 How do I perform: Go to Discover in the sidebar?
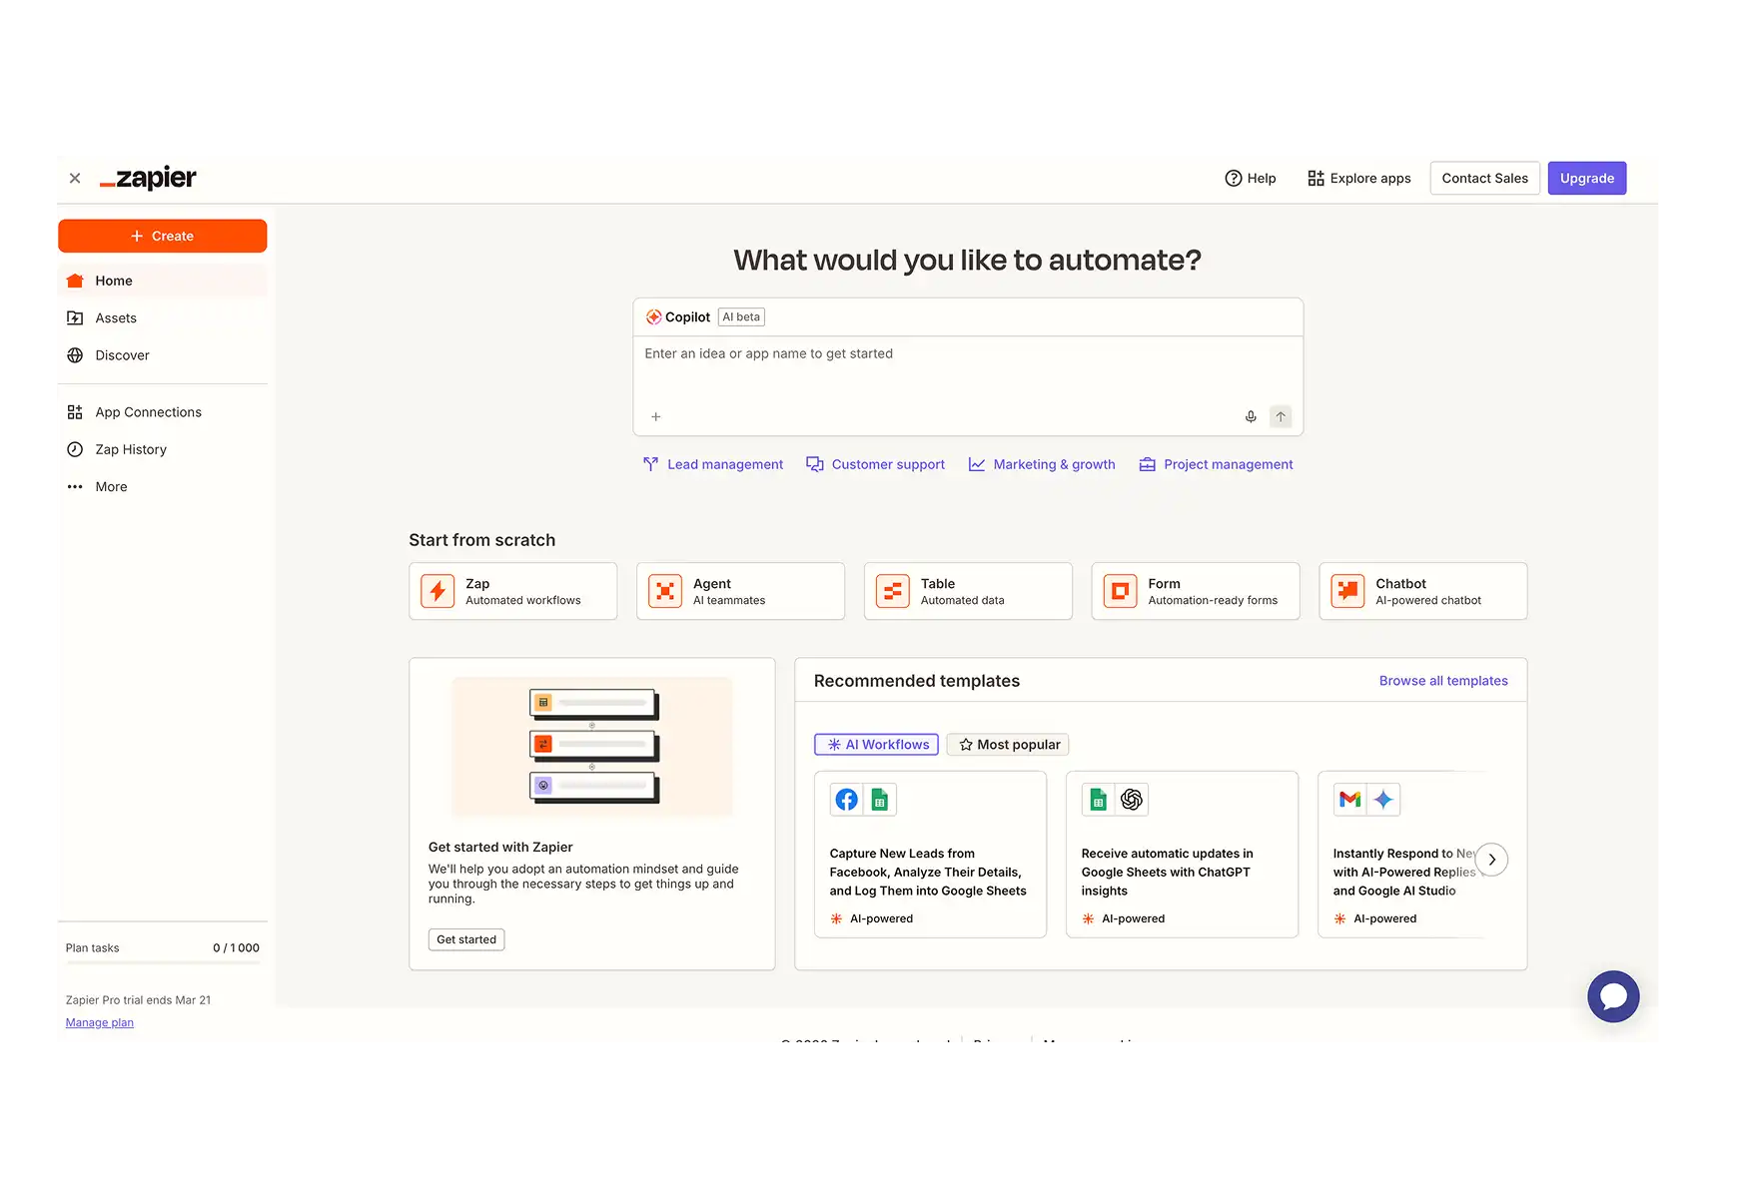(x=121, y=354)
